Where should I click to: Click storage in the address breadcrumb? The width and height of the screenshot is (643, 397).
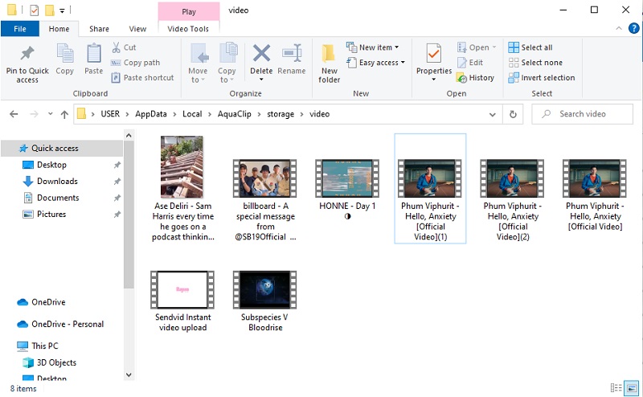click(x=281, y=114)
